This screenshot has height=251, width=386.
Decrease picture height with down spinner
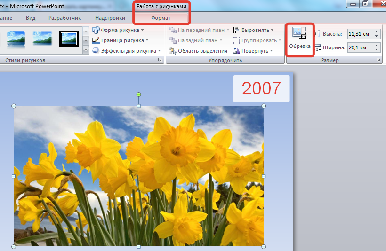[377, 36]
